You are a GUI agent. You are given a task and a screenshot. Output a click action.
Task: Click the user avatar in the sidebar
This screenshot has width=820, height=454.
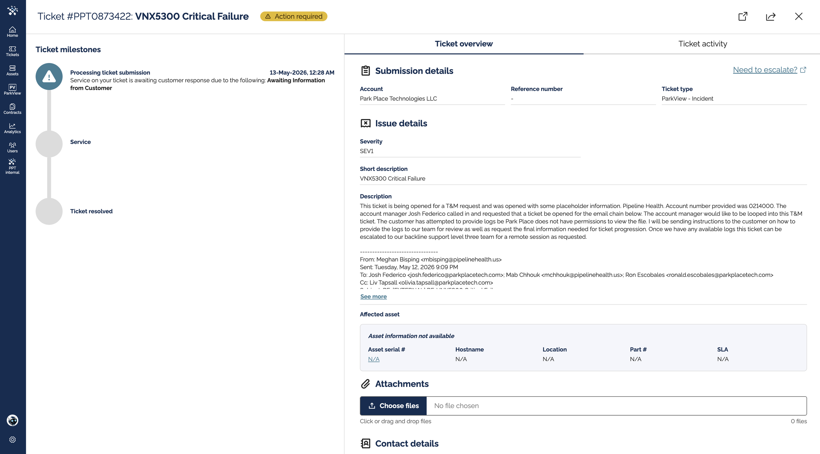click(12, 420)
